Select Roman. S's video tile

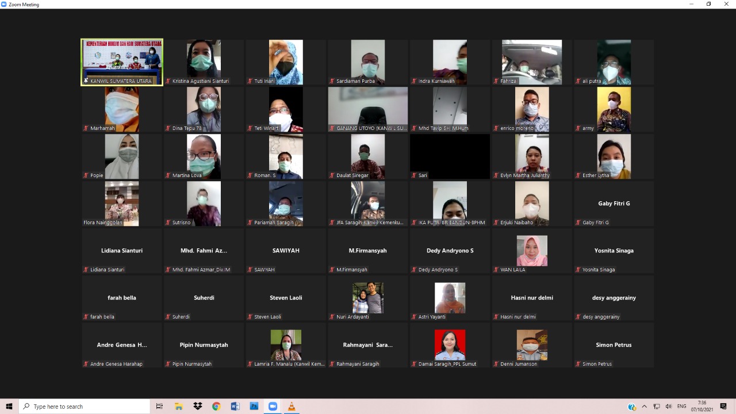click(x=286, y=156)
